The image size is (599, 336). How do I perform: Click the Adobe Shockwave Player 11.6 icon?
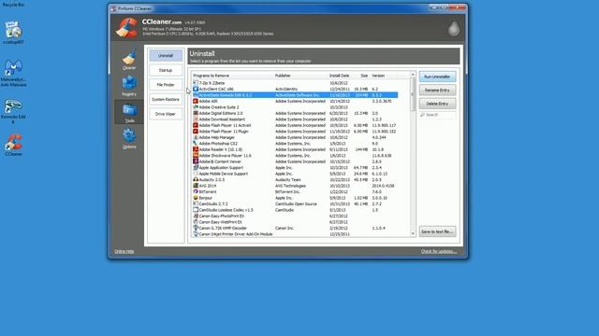point(196,156)
